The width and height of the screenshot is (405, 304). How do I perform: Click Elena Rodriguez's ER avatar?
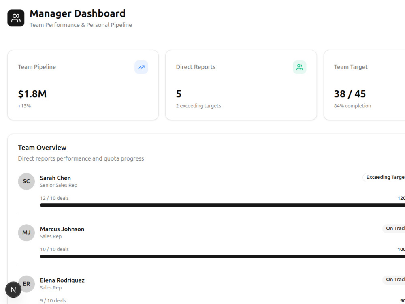click(26, 284)
